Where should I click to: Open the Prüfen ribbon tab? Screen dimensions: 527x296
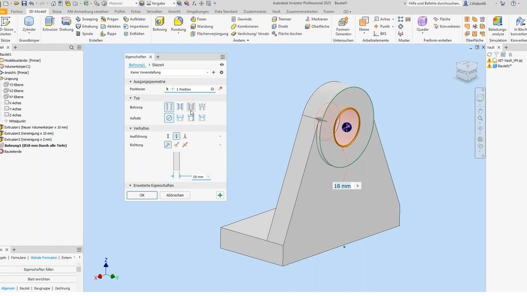(x=120, y=12)
